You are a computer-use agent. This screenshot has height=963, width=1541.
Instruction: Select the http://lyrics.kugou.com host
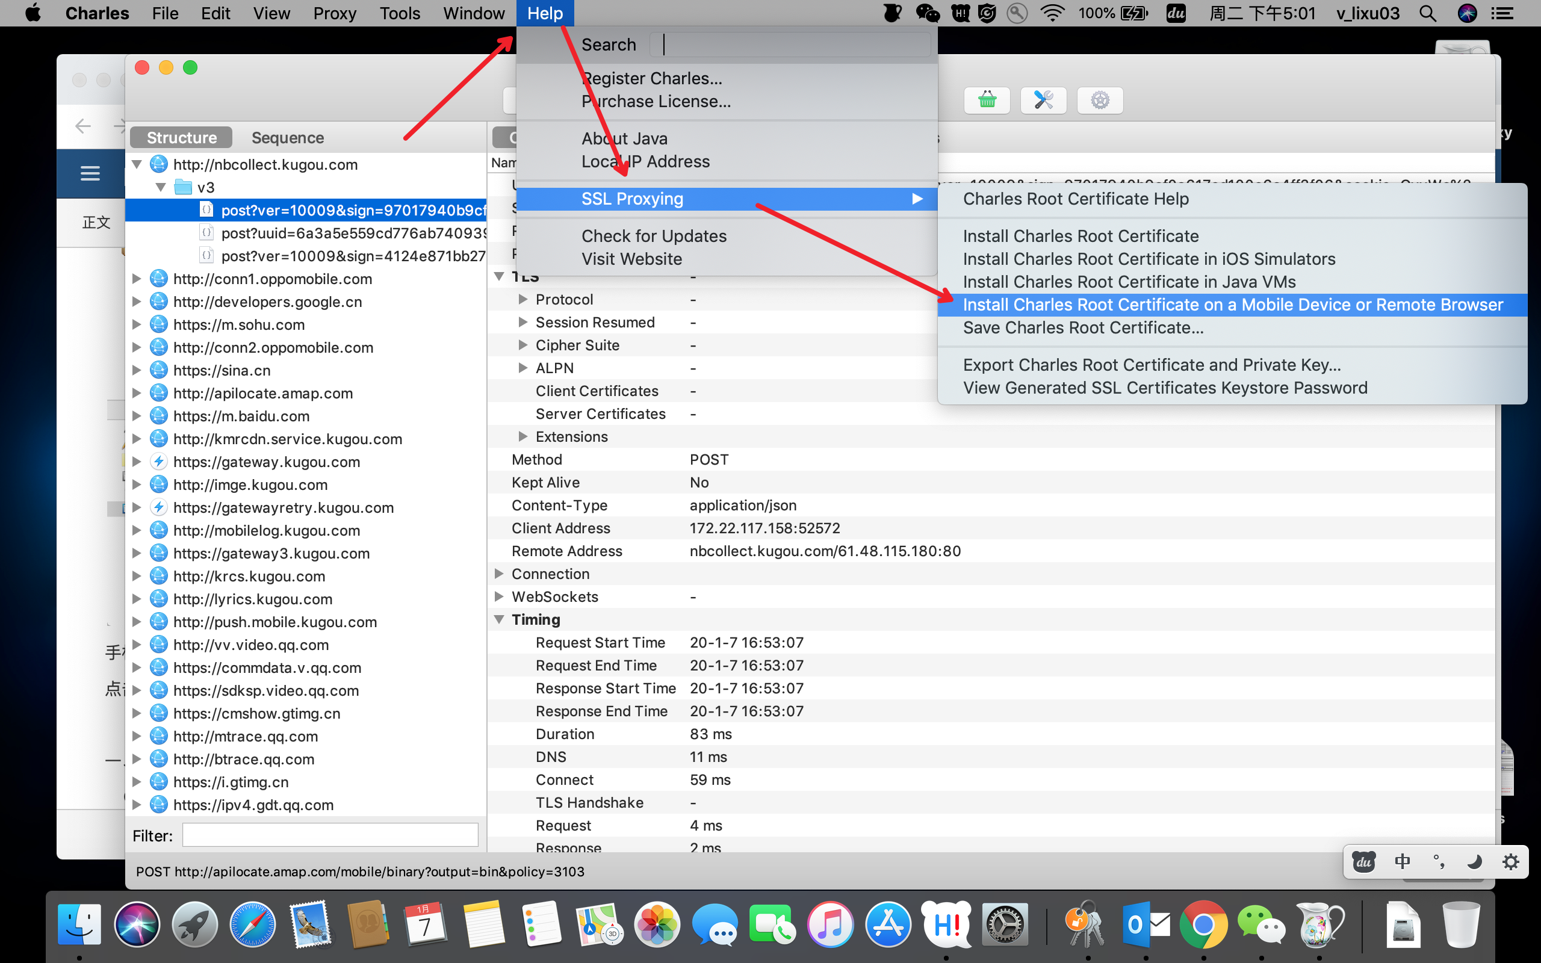[x=252, y=599]
